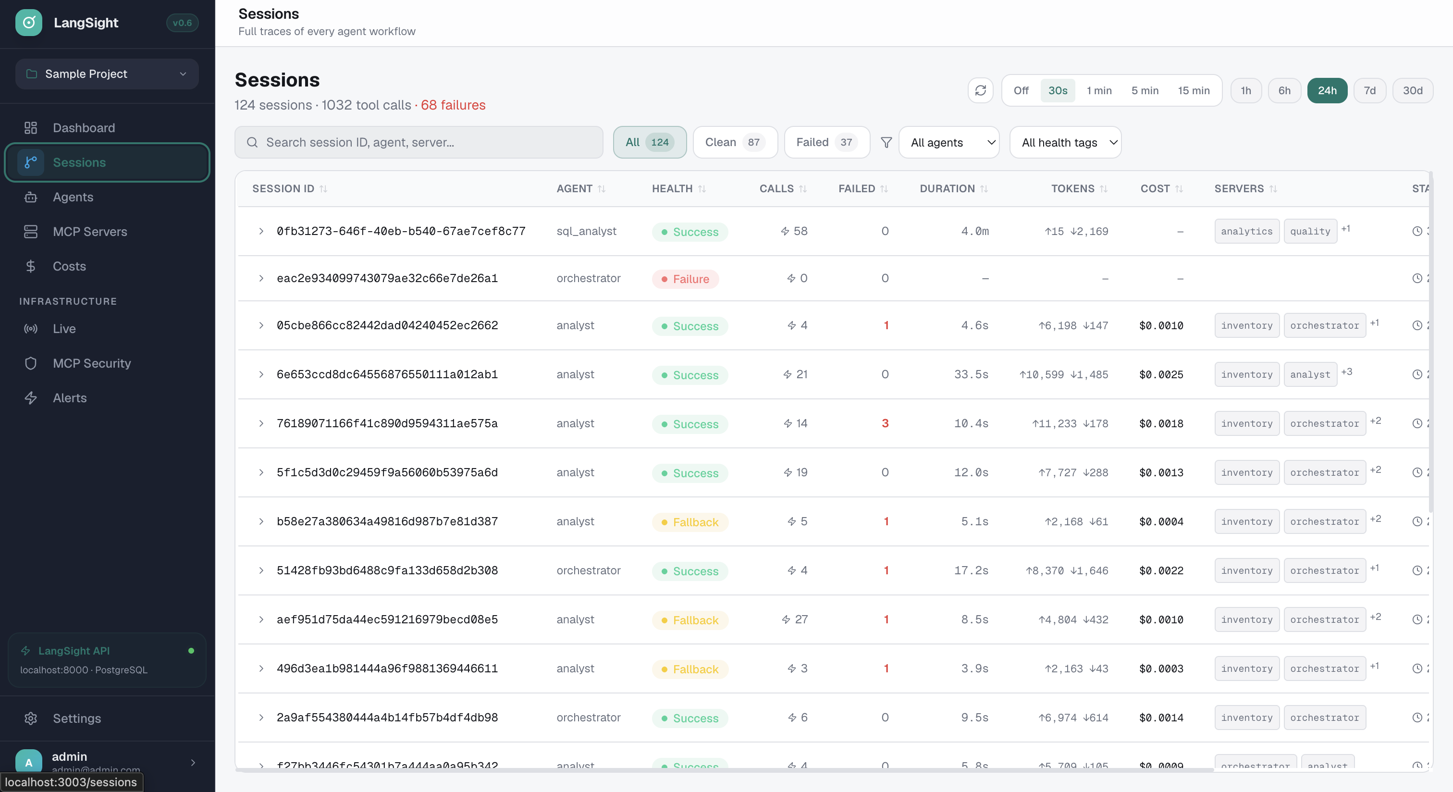Viewport: 1453px width, 792px height.
Task: Go to MCP Servers in sidebar
Action: (90, 231)
